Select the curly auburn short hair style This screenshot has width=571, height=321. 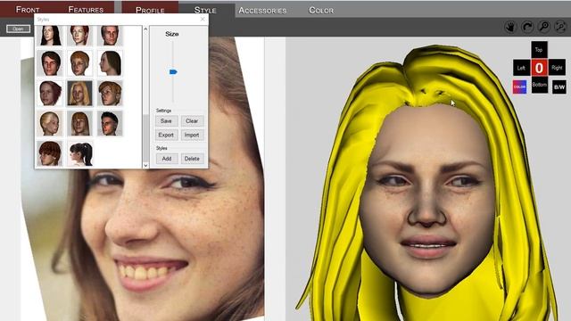[x=50, y=153]
